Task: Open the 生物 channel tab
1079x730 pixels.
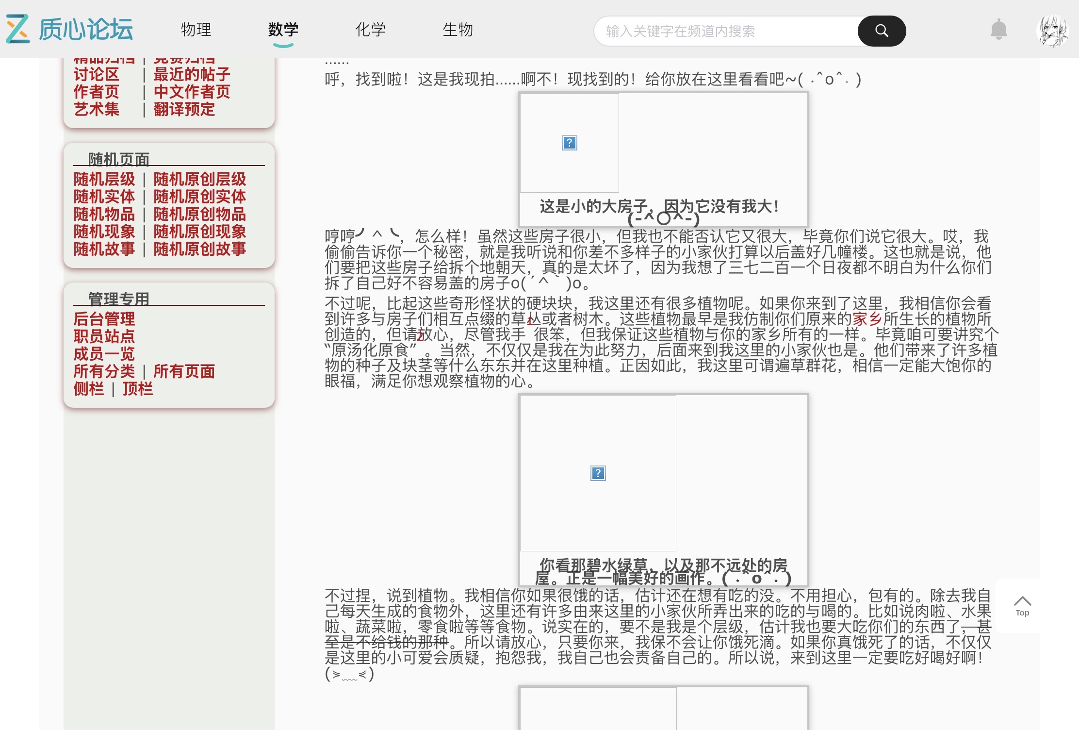Action: pyautogui.click(x=458, y=30)
